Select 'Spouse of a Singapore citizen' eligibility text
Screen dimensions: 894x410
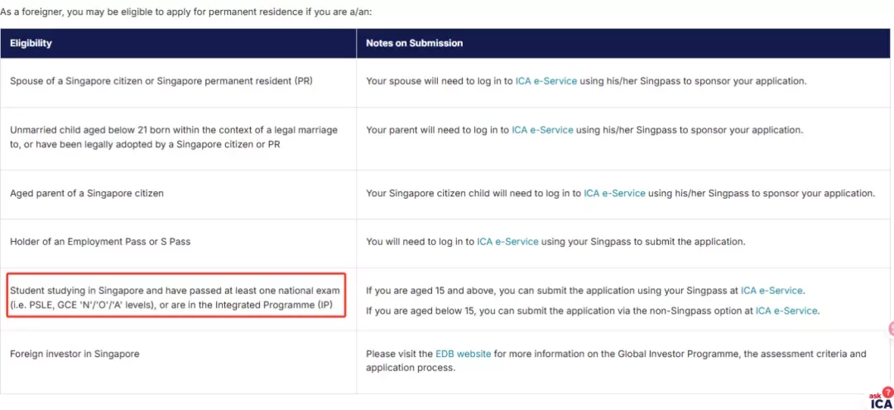pyautogui.click(x=161, y=80)
